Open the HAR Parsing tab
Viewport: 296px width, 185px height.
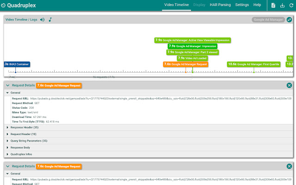(x=220, y=5)
